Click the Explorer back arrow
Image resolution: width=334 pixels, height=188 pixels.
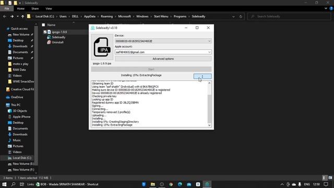[x=5, y=16]
